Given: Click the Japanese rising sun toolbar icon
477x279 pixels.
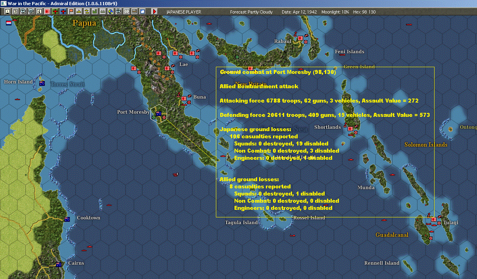Looking at the screenshot, I should click(x=47, y=12).
